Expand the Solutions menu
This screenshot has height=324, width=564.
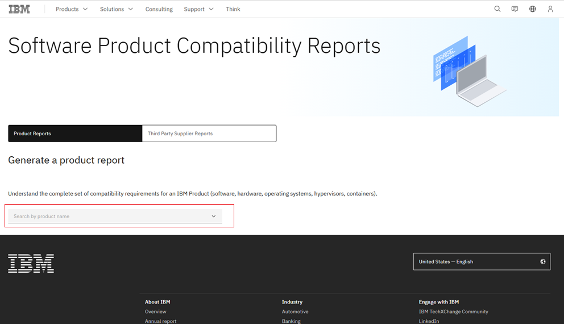(116, 9)
